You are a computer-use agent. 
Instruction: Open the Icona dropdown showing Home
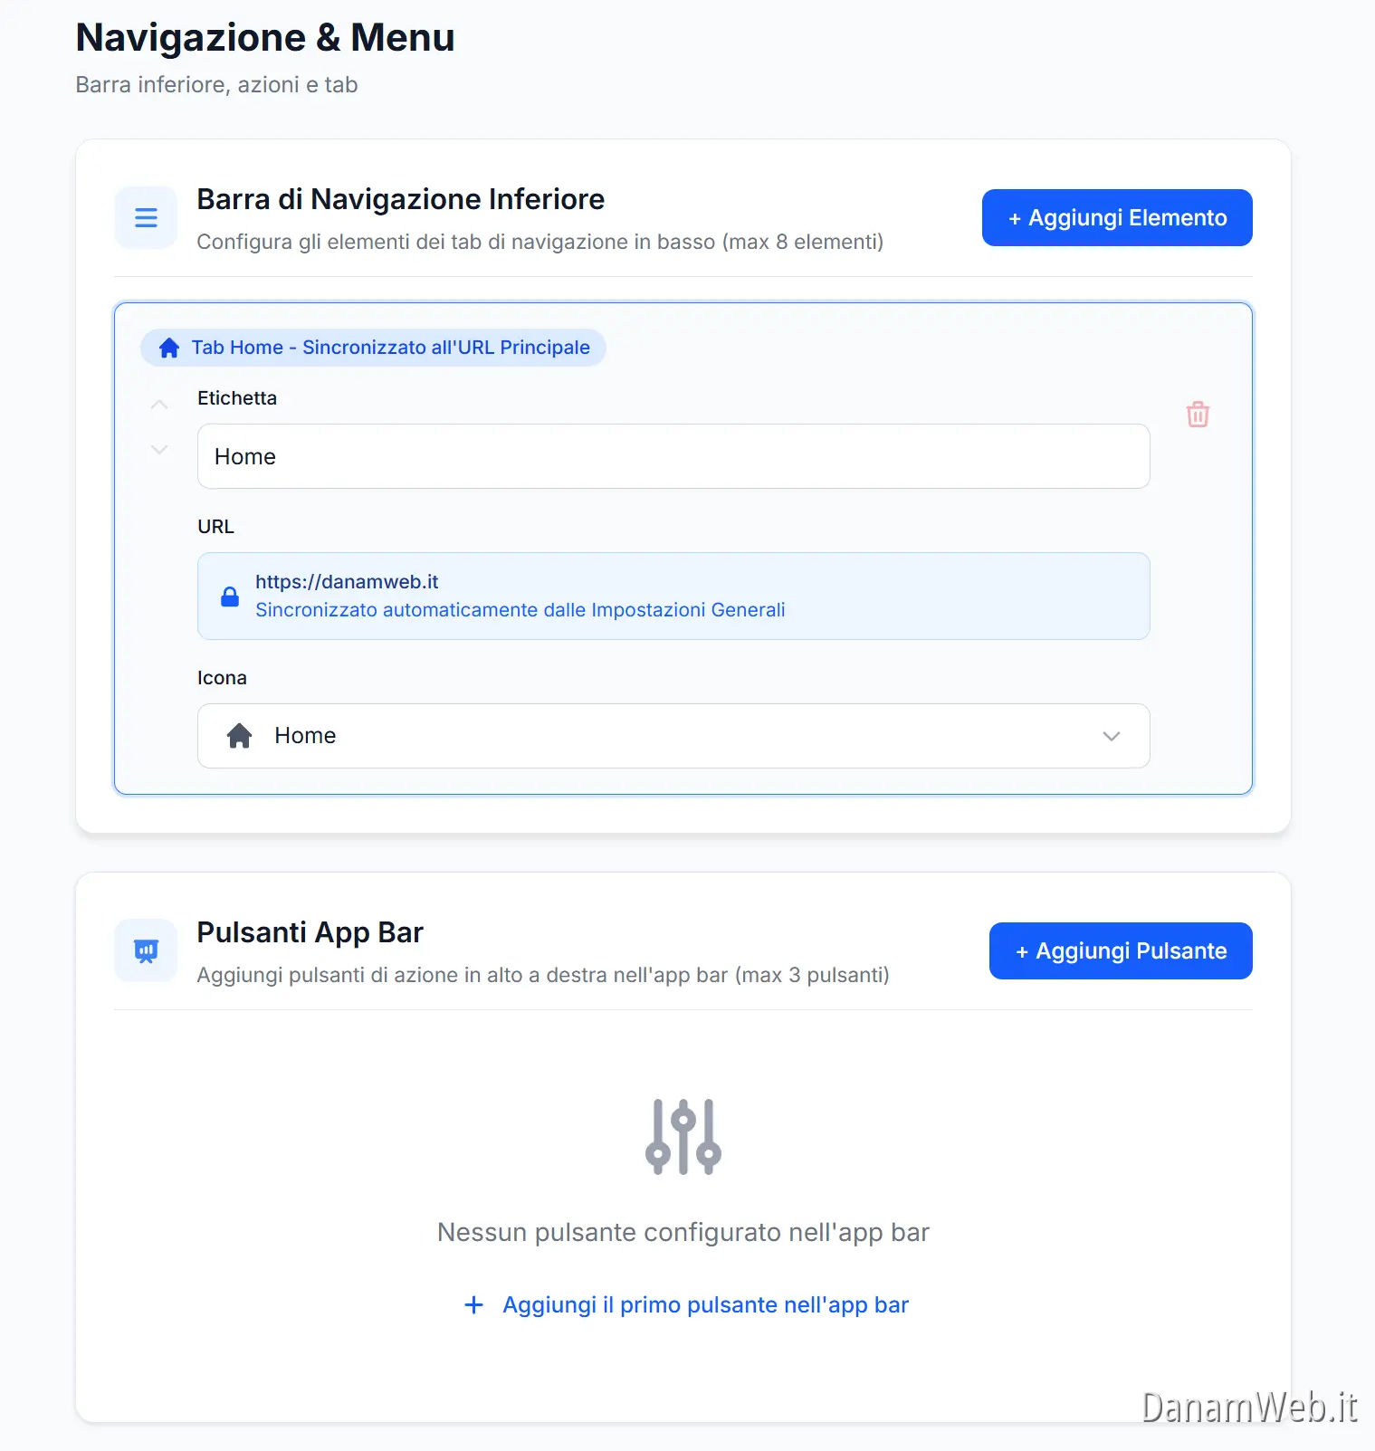673,736
